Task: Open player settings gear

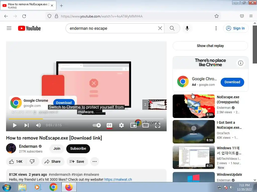Action: click(121, 125)
